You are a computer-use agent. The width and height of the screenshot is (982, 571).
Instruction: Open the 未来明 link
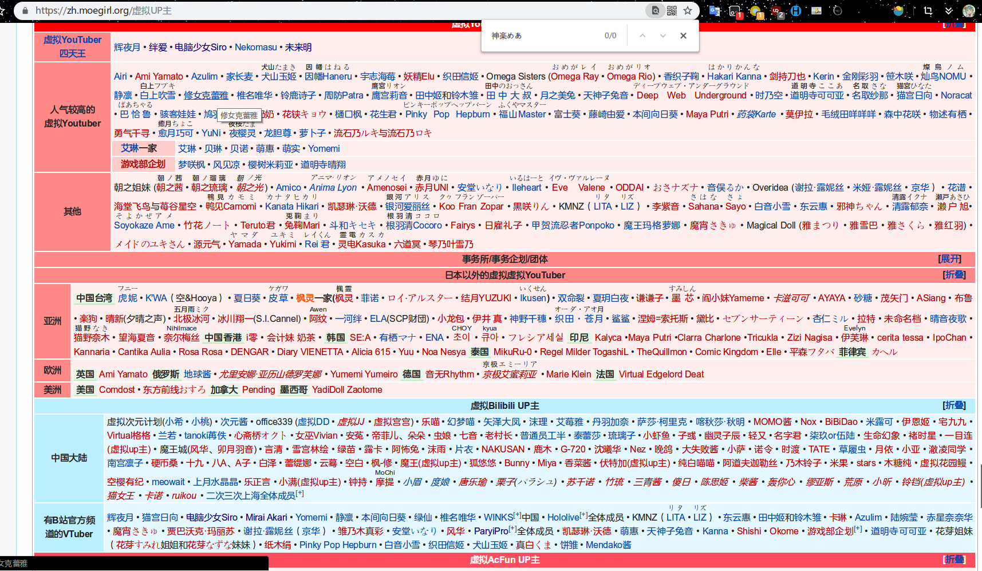point(298,47)
